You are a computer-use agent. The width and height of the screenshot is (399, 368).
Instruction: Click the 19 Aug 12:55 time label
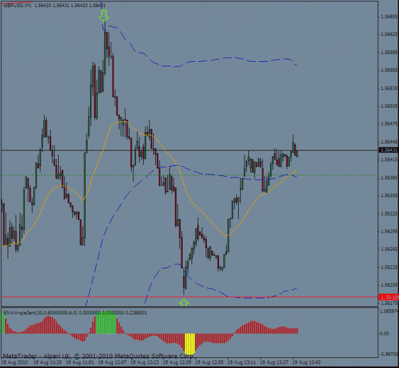point(209,362)
